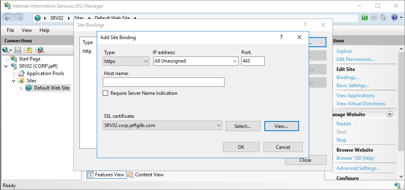Open the IP address All Unassigned dropdown
405x190 pixels.
coord(195,61)
